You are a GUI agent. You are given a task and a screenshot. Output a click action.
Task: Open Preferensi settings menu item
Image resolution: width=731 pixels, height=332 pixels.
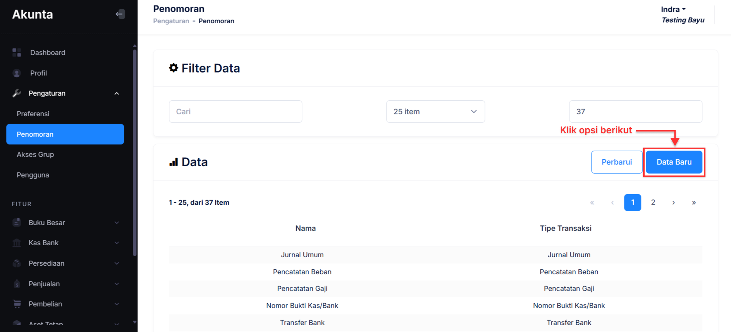(33, 114)
